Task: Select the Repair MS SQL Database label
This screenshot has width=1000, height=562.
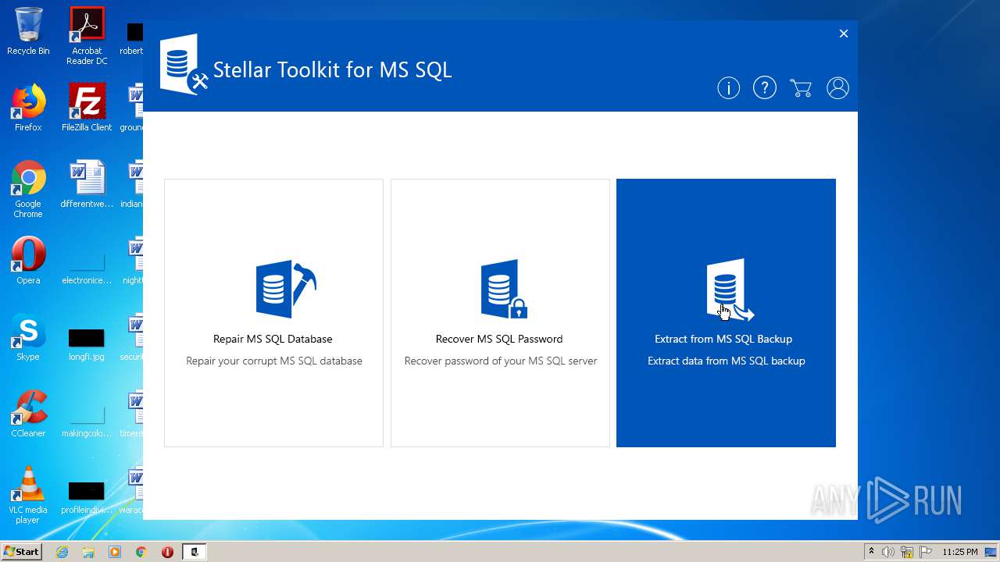Action: click(273, 339)
